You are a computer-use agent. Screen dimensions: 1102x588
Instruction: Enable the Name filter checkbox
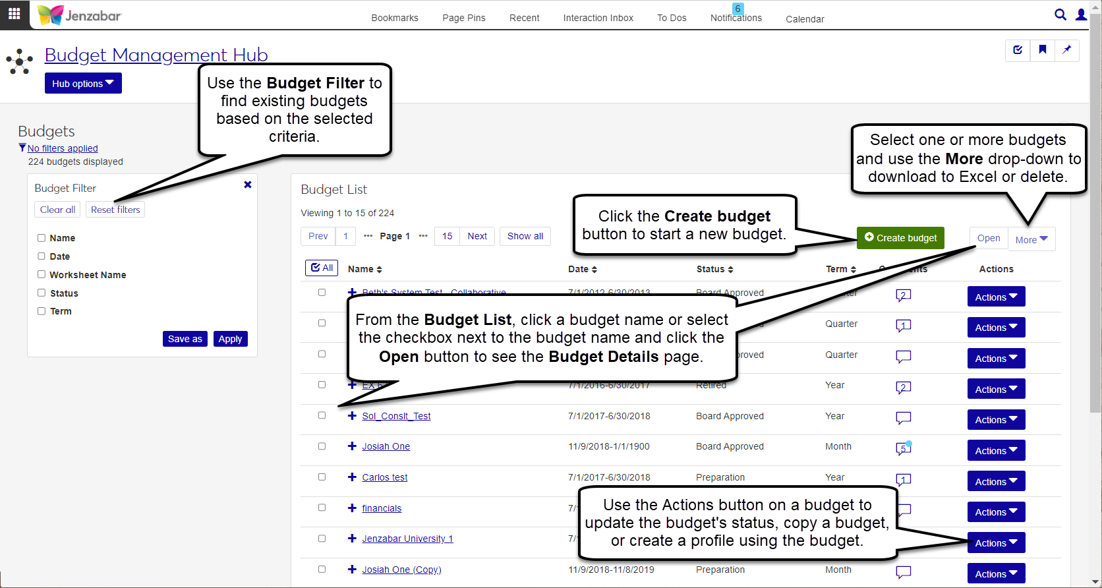pyautogui.click(x=42, y=238)
